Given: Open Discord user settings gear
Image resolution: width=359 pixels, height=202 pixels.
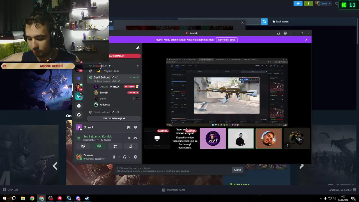Looking at the screenshot, I should 135,157.
